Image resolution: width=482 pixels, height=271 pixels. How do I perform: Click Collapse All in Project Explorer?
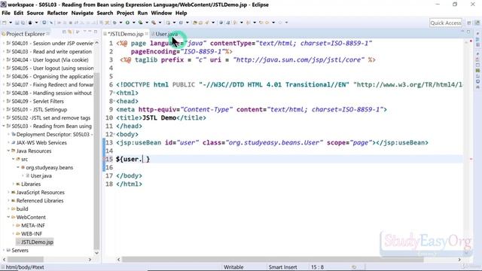point(64,32)
